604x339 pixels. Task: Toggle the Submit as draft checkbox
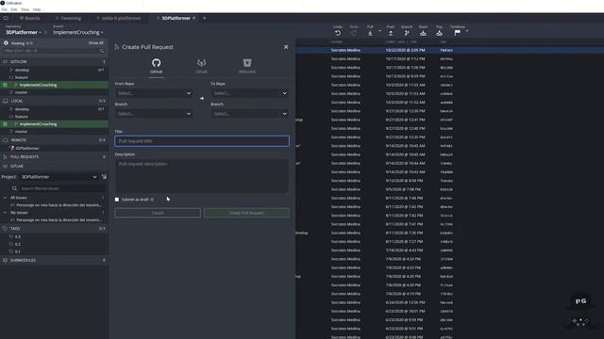[x=117, y=200]
